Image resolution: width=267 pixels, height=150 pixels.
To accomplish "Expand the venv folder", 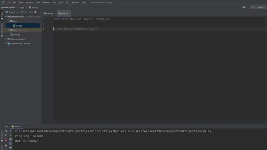I will tap(9, 30).
